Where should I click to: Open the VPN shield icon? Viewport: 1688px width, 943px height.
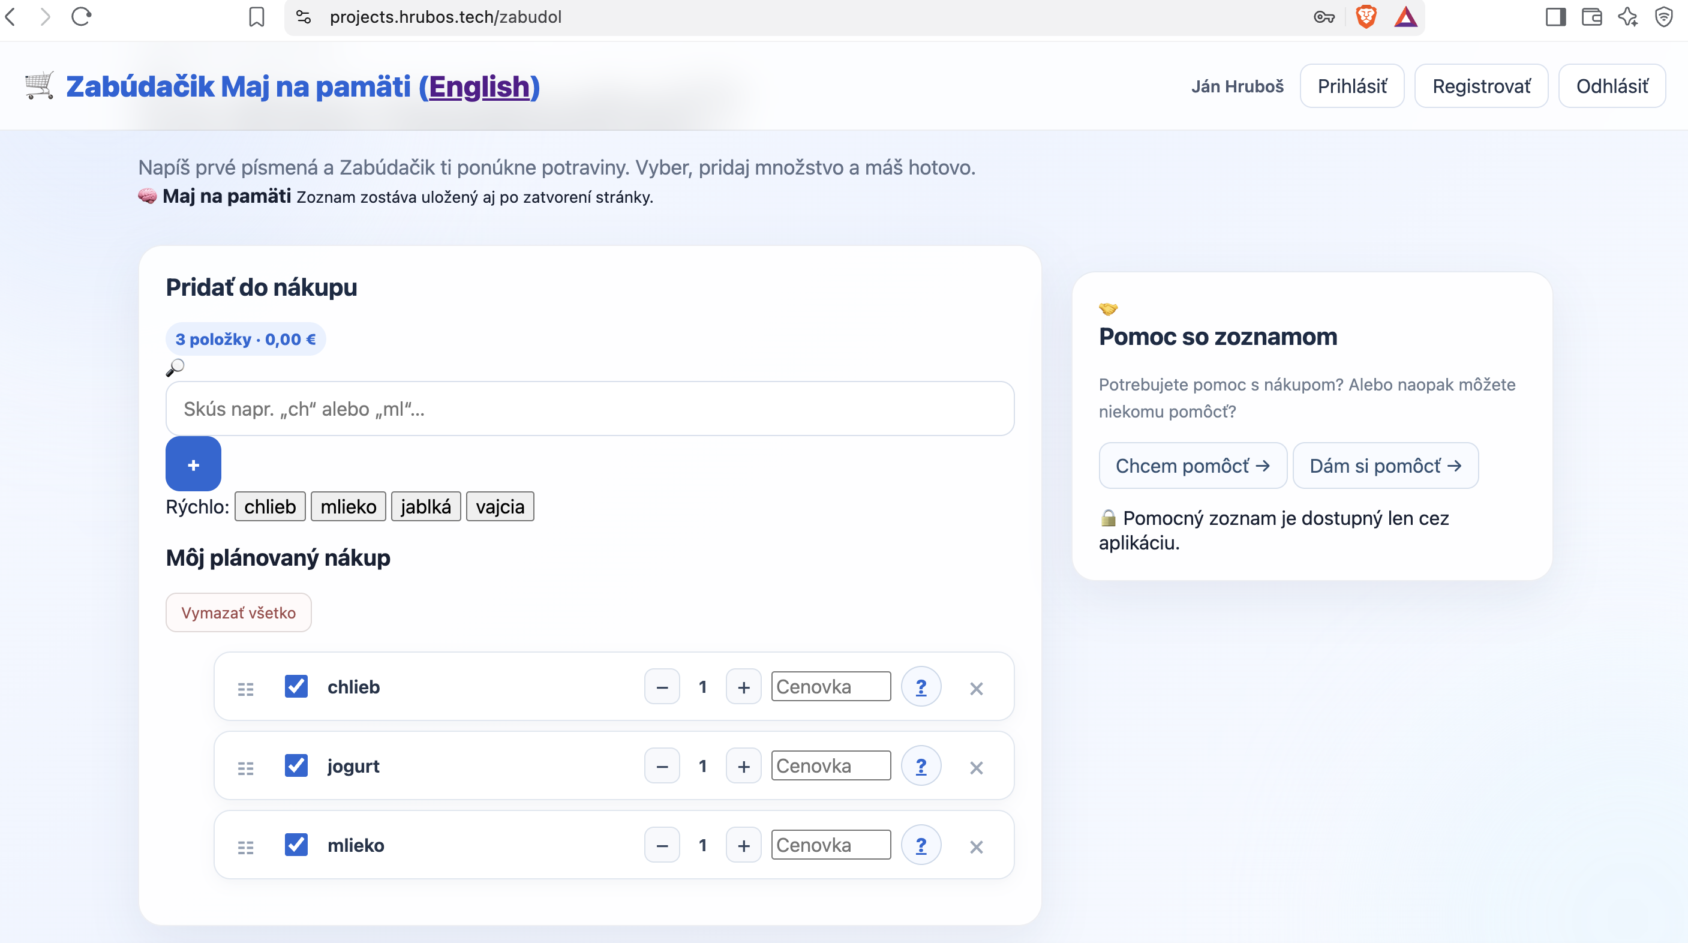click(x=1664, y=16)
